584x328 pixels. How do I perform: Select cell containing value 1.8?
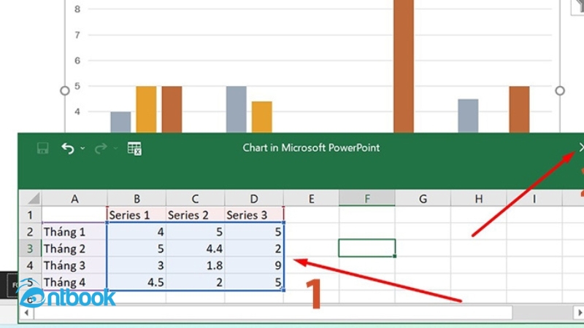pyautogui.click(x=195, y=265)
